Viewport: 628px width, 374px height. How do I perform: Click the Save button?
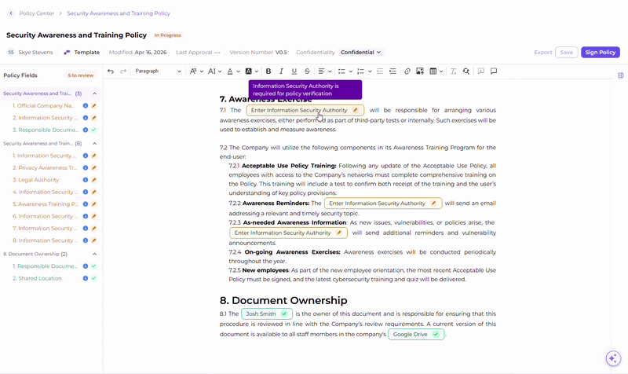[566, 53]
